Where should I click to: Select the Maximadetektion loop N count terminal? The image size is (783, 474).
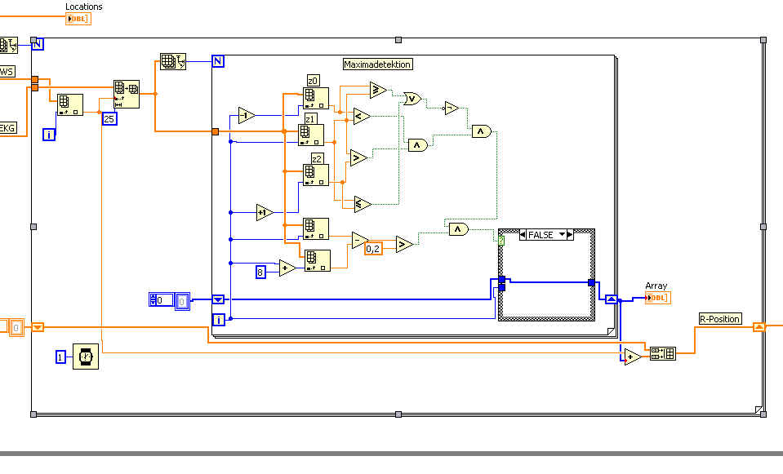218,61
